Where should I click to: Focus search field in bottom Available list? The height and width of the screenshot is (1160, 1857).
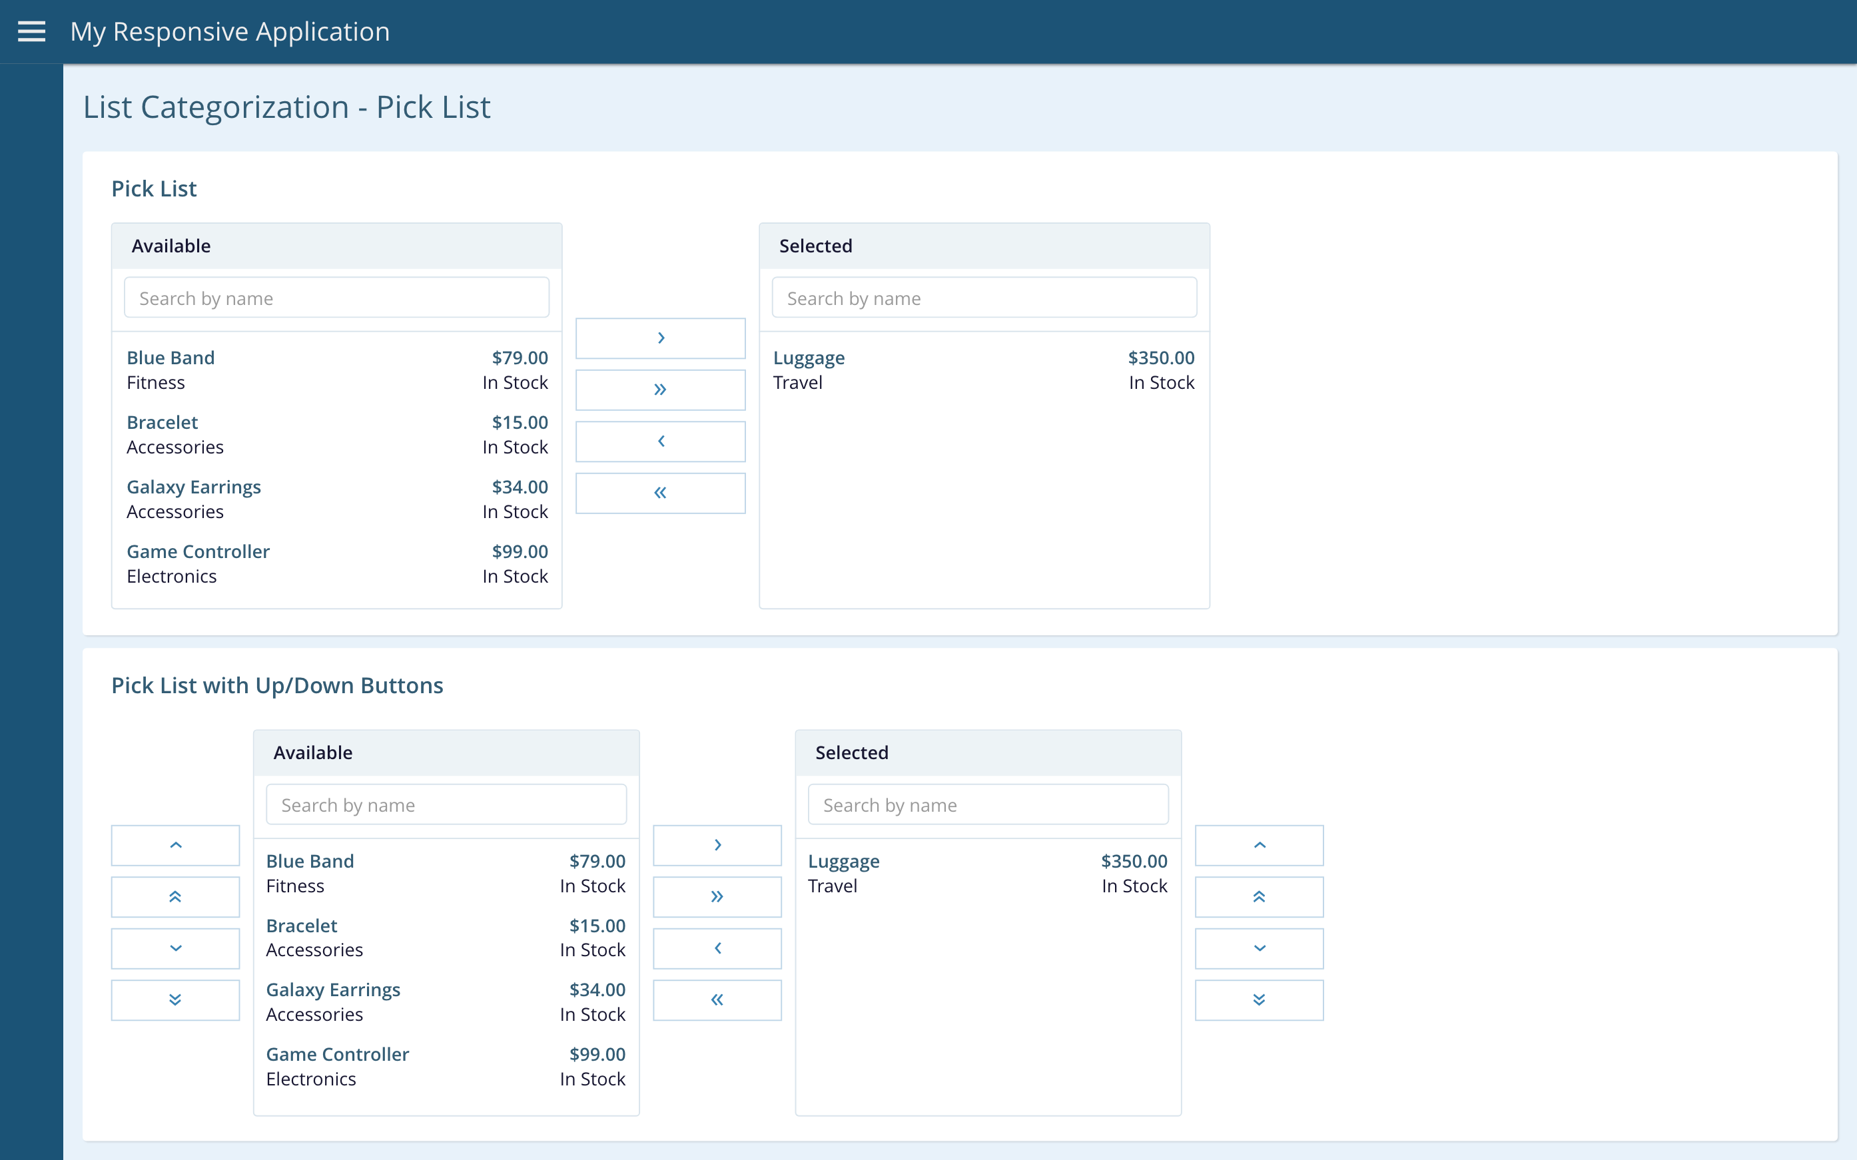coord(446,805)
